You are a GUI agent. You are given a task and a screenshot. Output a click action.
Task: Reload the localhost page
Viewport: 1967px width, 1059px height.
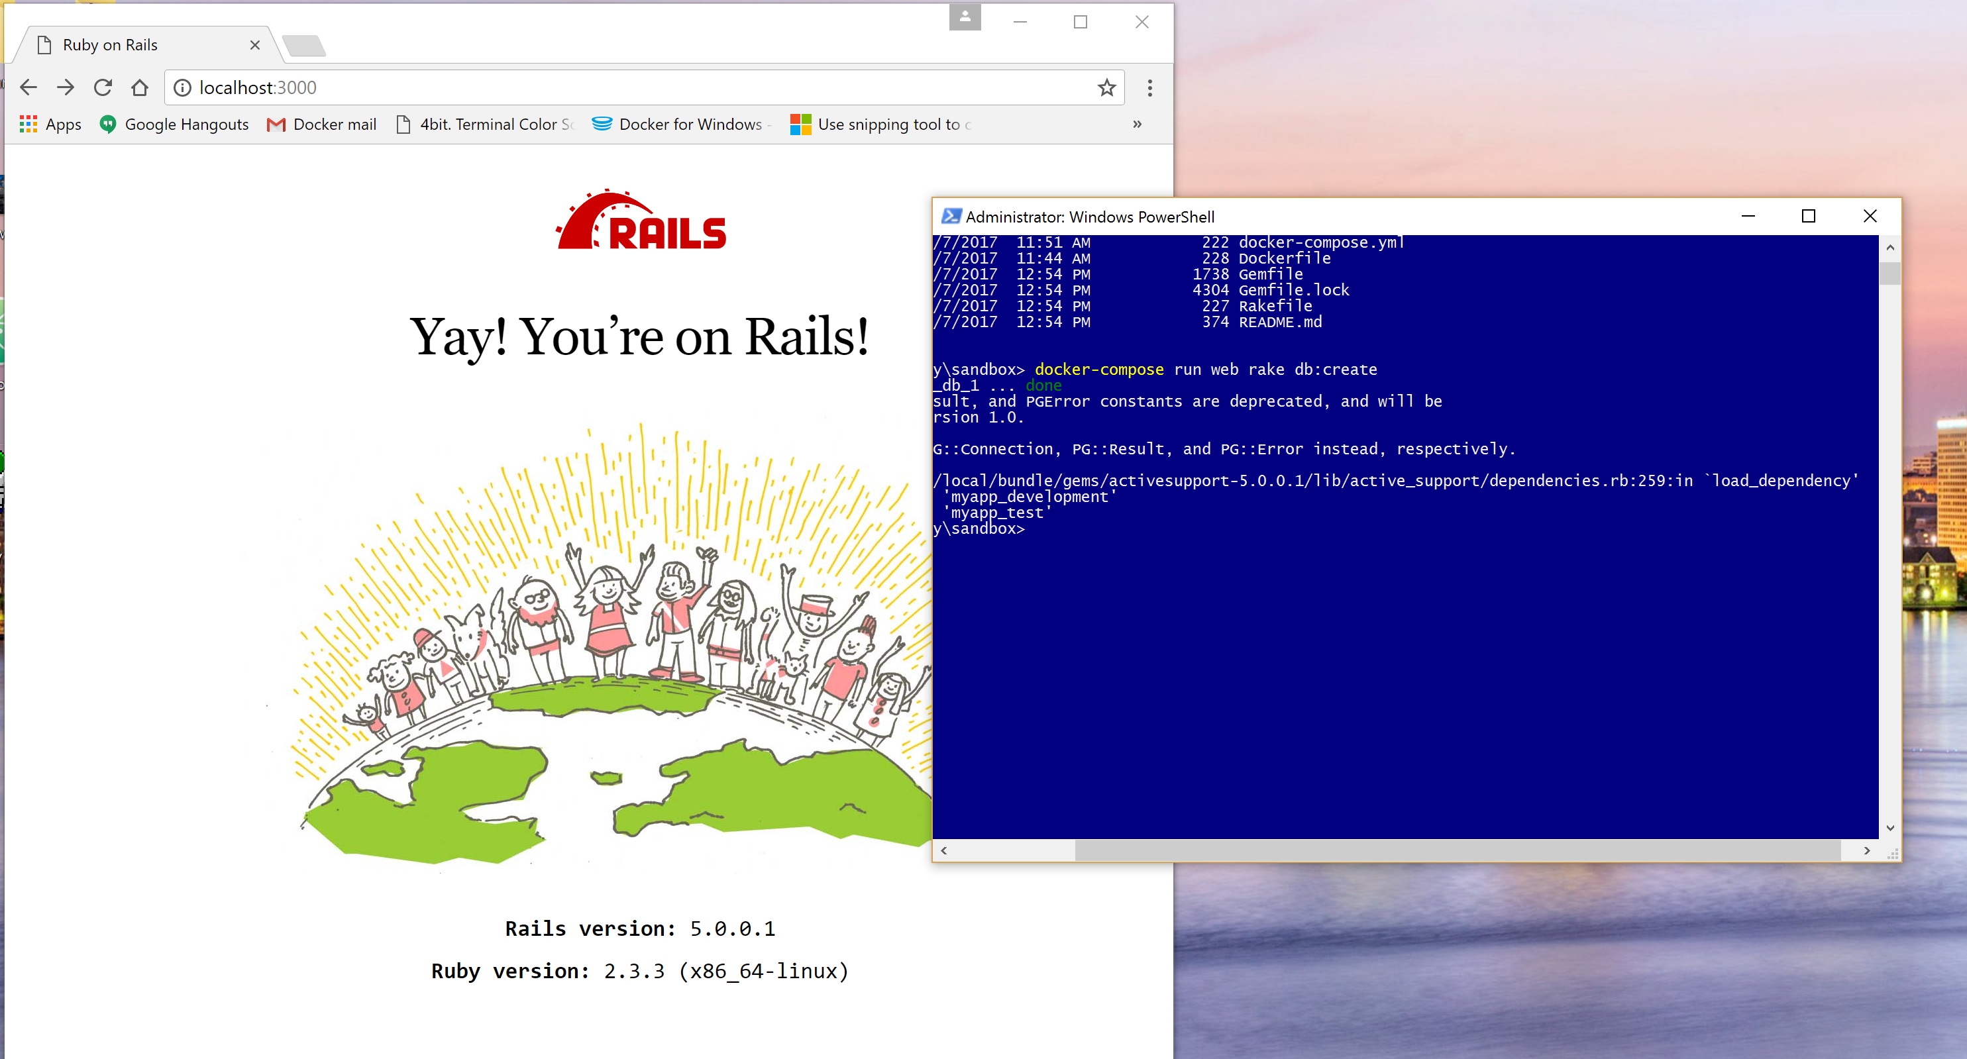click(103, 88)
